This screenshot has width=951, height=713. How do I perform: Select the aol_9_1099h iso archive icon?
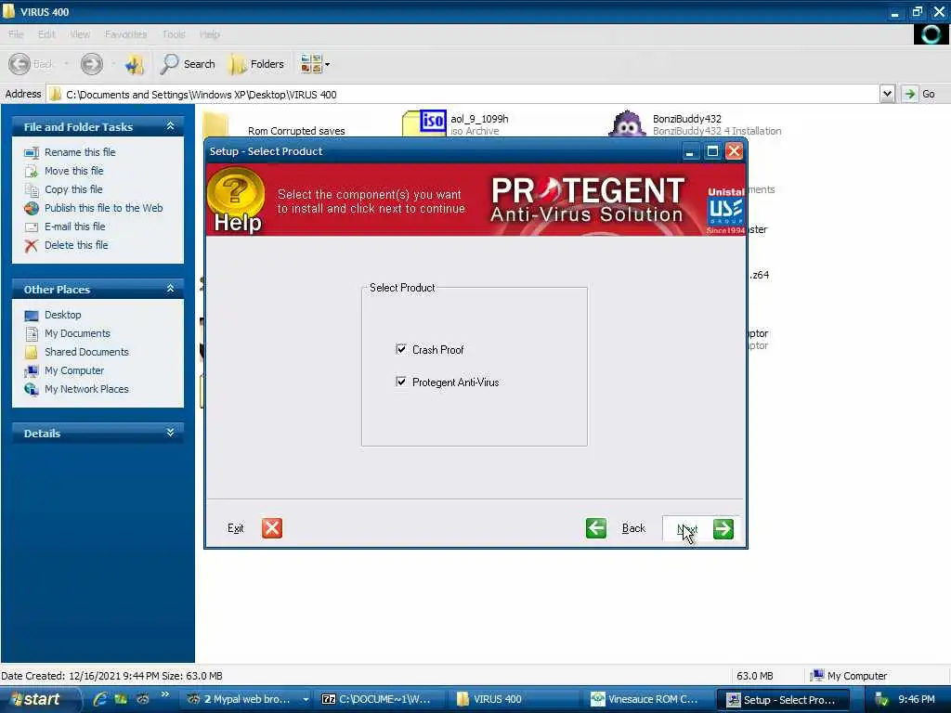click(x=424, y=123)
